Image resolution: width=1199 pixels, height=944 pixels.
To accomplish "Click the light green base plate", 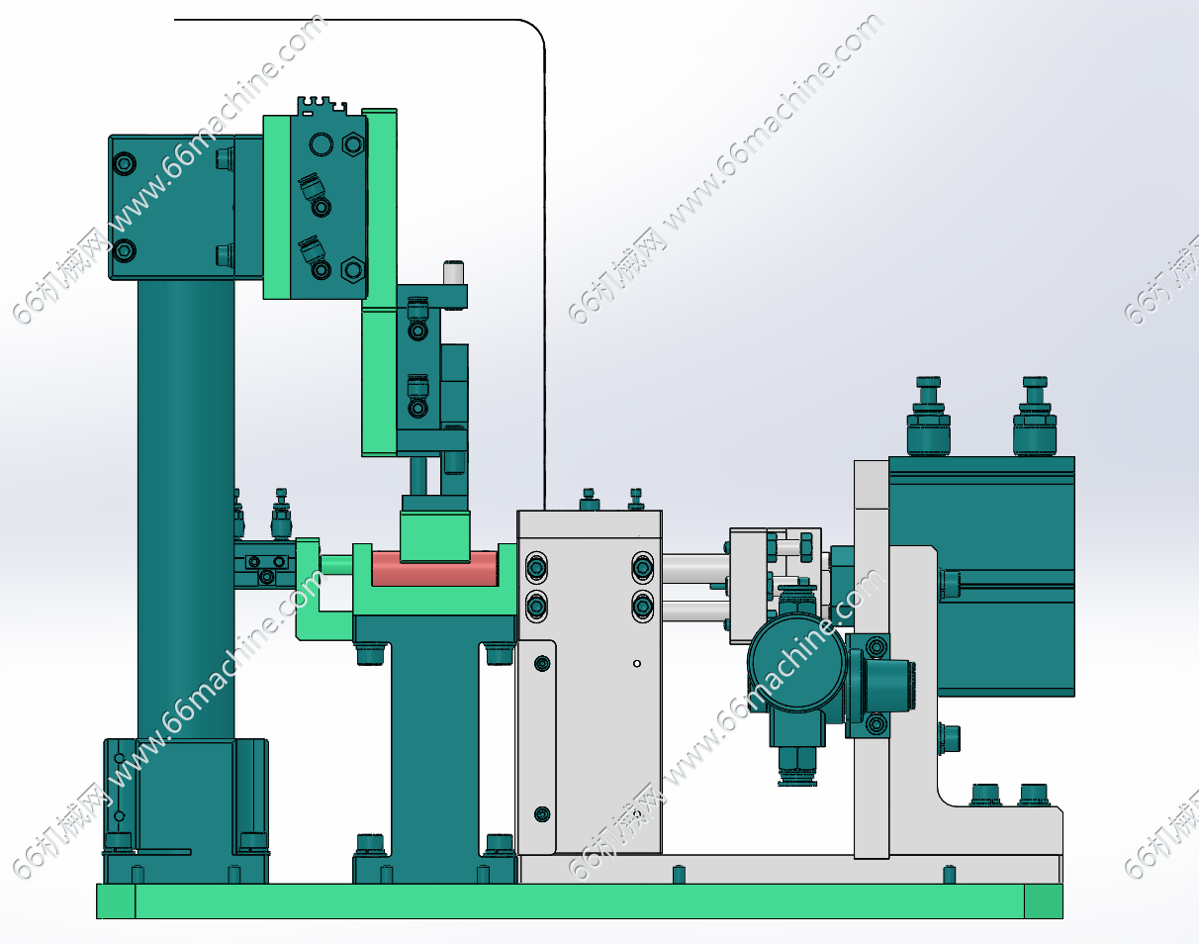I will coord(579,900).
